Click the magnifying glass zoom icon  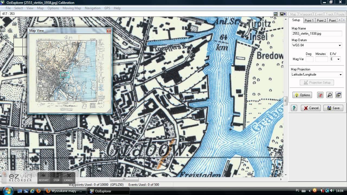(x=329, y=95)
